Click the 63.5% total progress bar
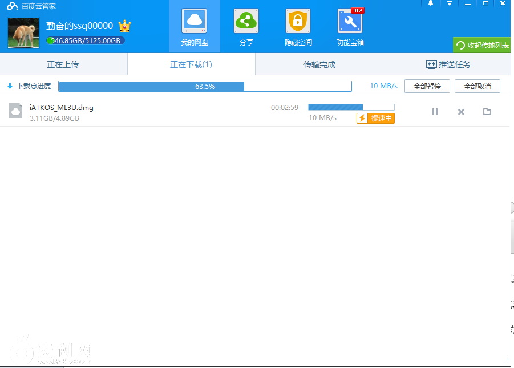The height and width of the screenshot is (368, 514). tap(205, 86)
